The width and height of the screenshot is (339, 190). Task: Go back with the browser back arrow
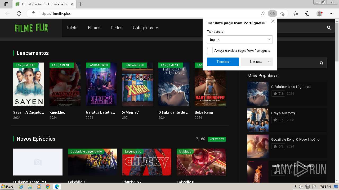7,13
